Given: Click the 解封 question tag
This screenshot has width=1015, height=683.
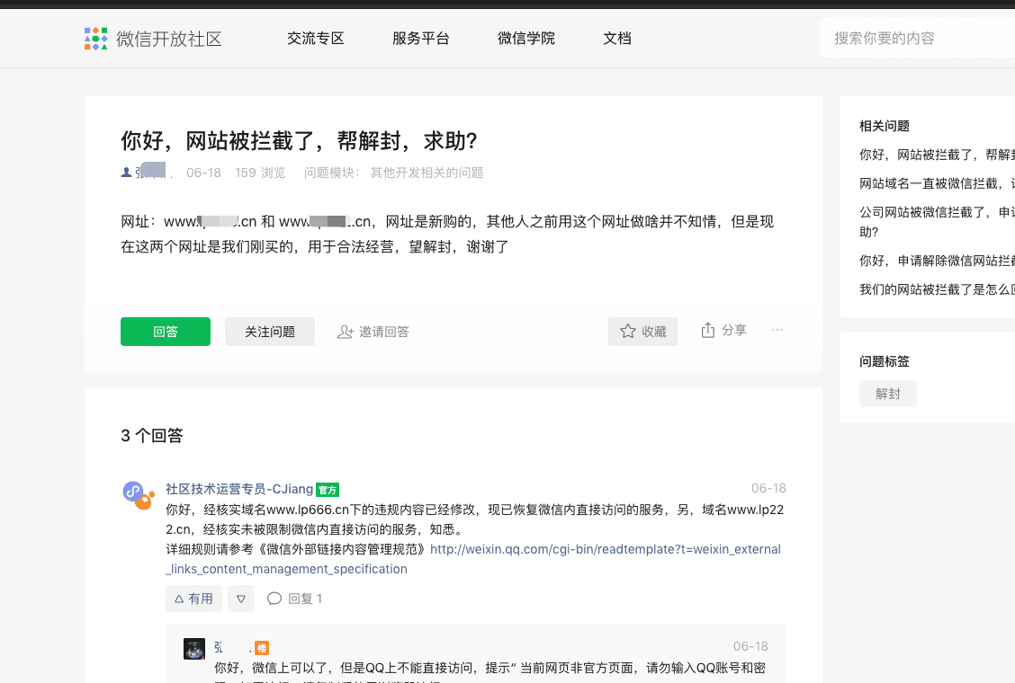Looking at the screenshot, I should [887, 394].
